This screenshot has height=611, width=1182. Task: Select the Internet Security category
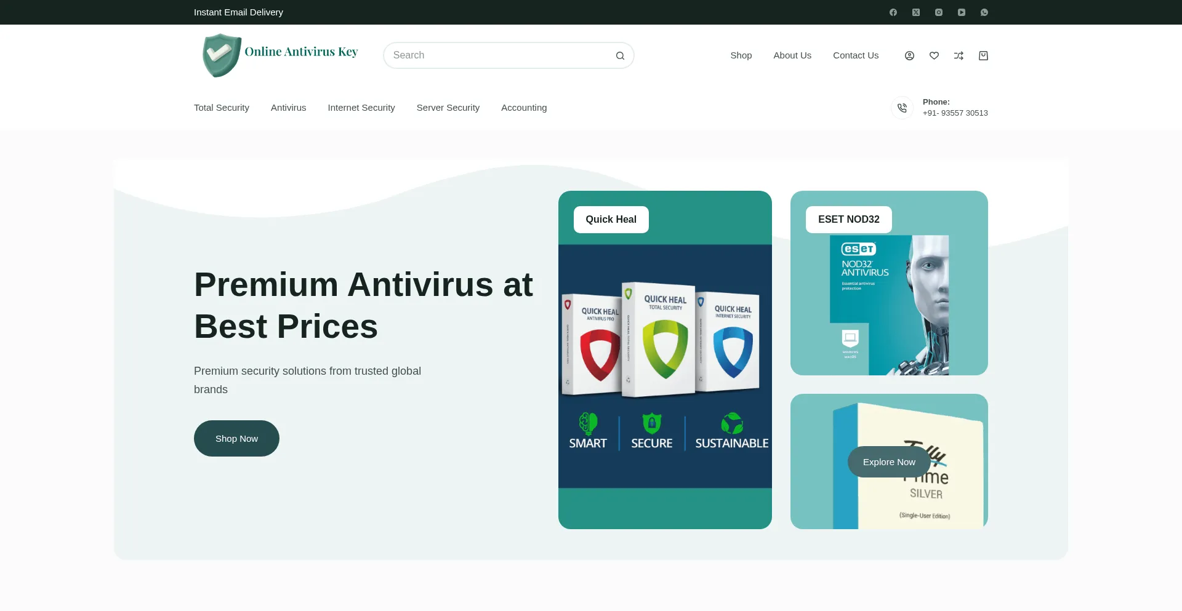(361, 108)
